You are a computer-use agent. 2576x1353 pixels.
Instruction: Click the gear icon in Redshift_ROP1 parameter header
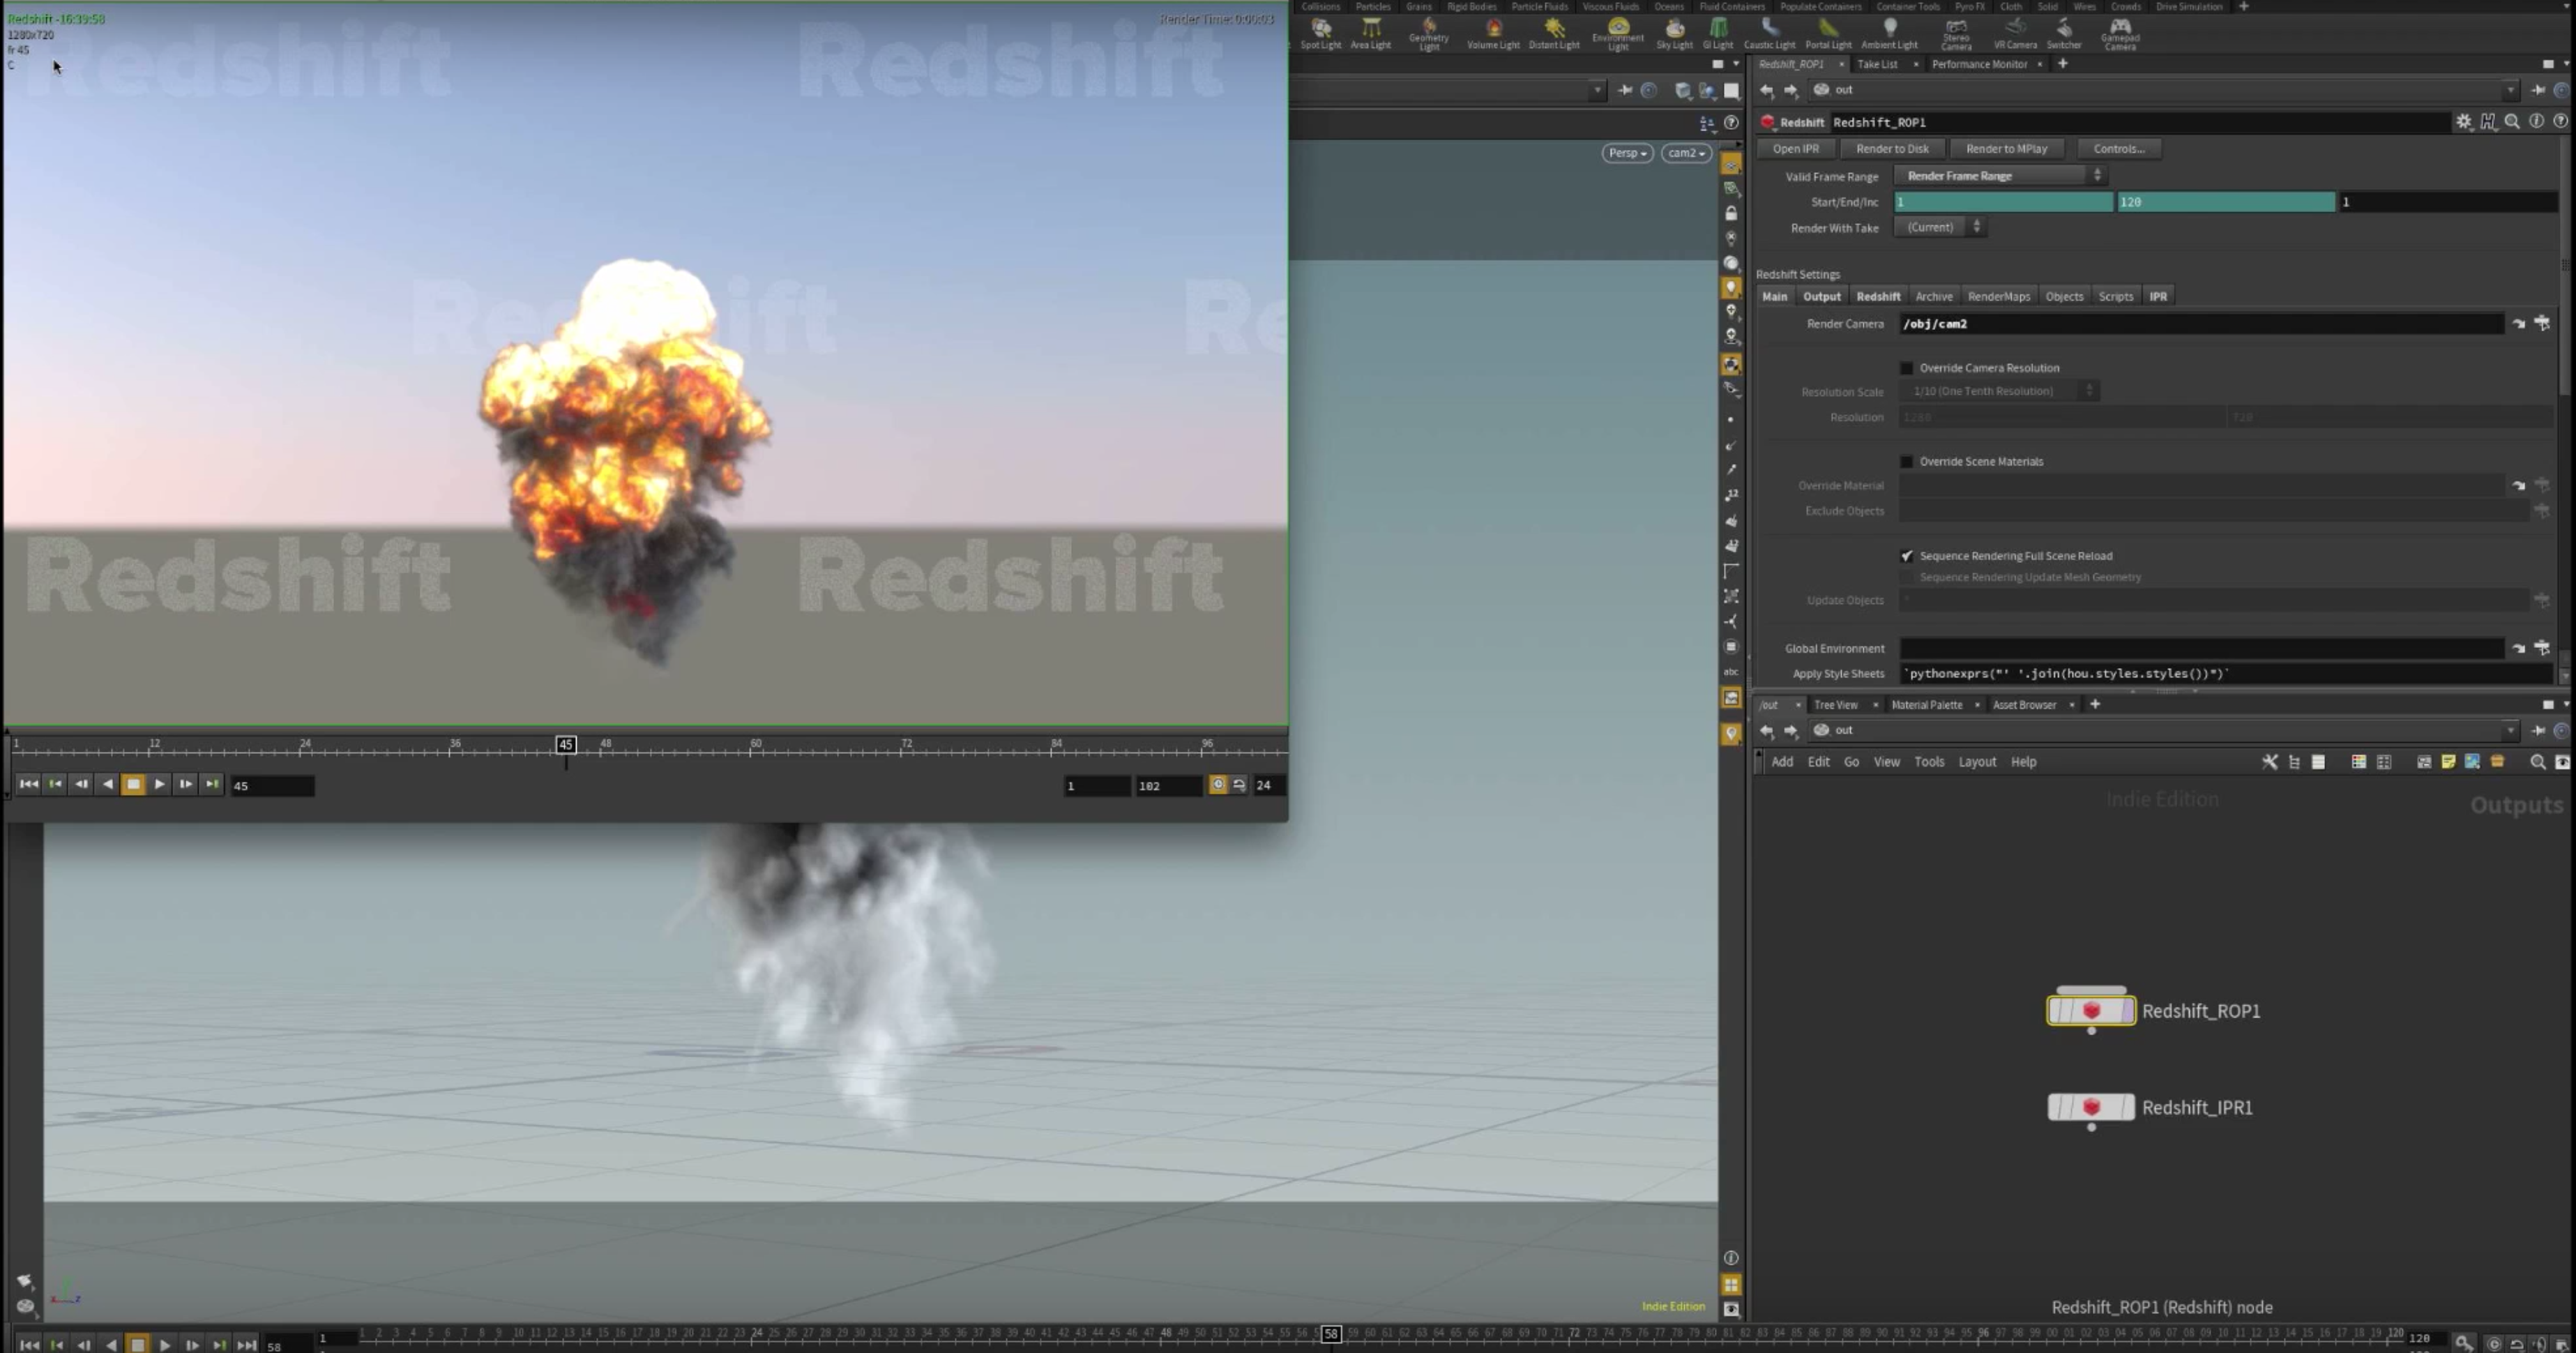tap(2464, 121)
